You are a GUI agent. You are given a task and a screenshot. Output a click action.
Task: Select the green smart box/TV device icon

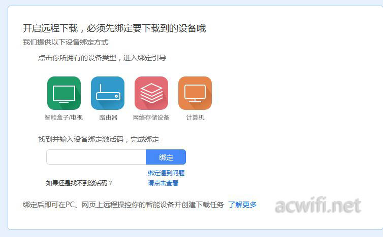[64, 93]
